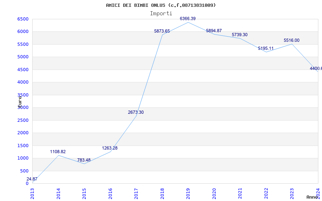Click the 4500 y-axis value

(23, 70)
